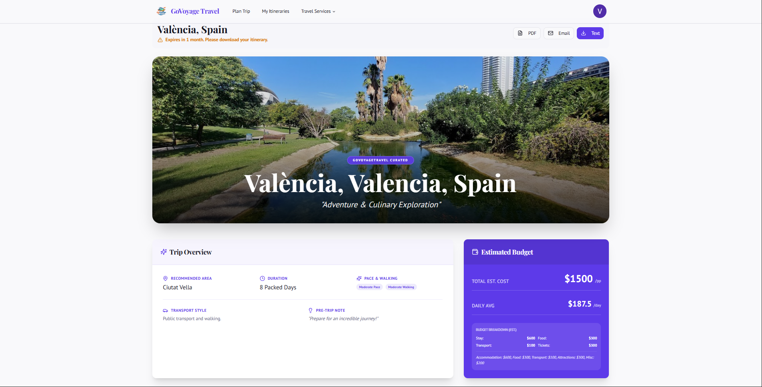Click the warning triangle next to the expiry notice
Viewport: 762px width, 387px height.
tap(160, 40)
